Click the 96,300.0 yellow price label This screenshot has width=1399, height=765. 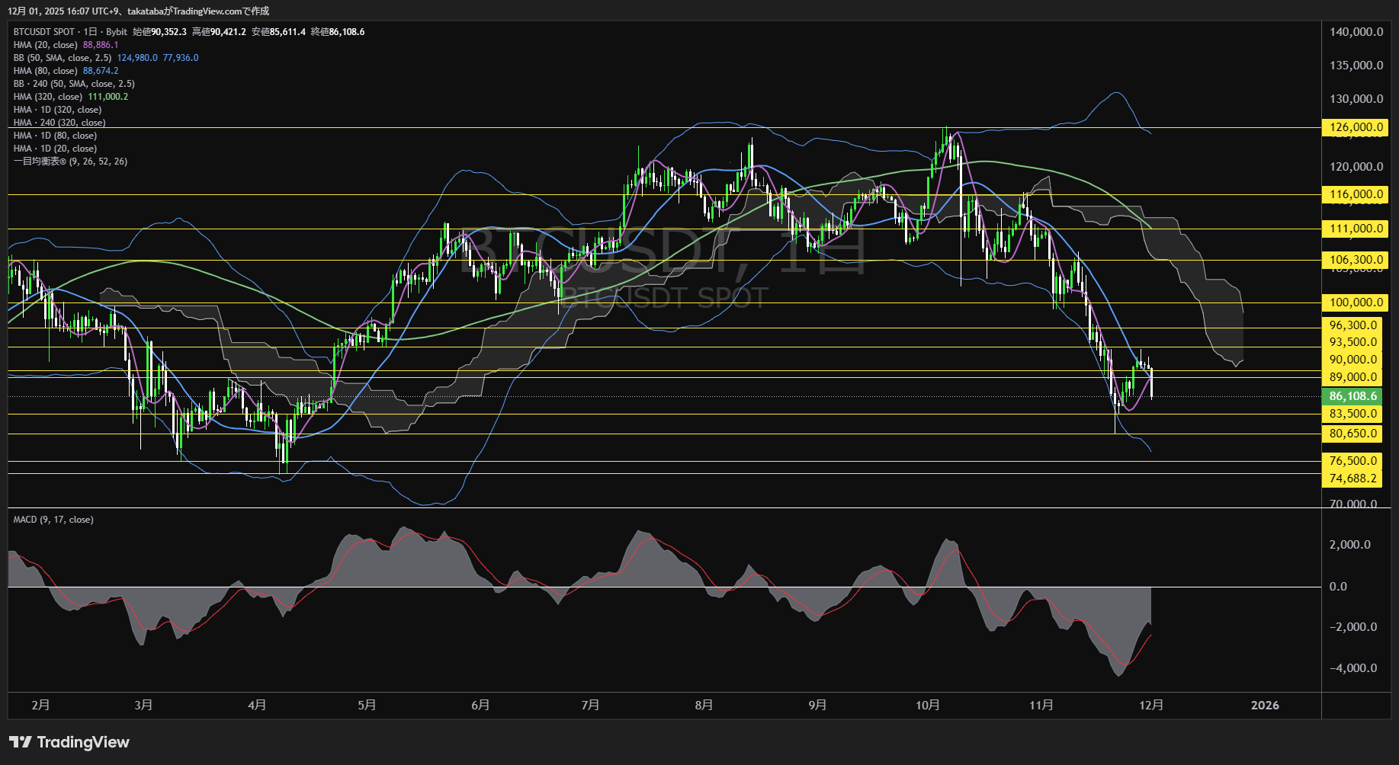(1353, 325)
